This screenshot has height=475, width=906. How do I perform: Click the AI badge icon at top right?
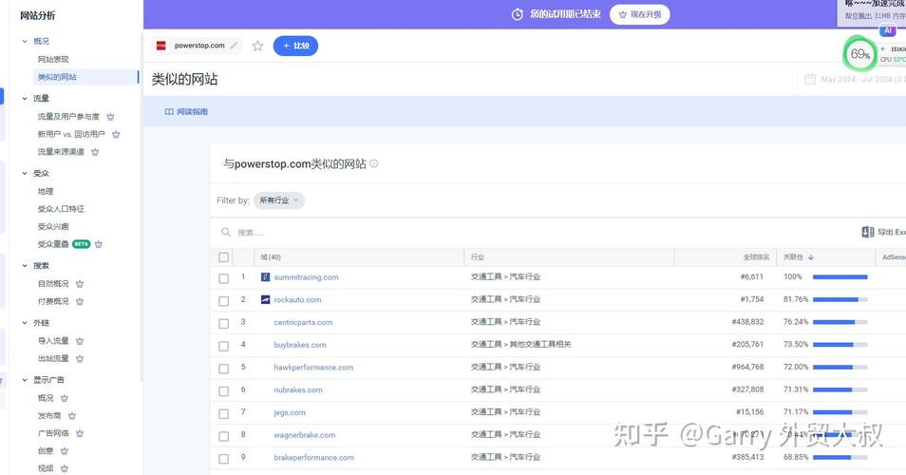coord(888,30)
